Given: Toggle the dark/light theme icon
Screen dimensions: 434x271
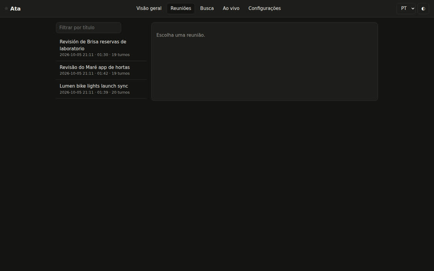Looking at the screenshot, I should (423, 9).
